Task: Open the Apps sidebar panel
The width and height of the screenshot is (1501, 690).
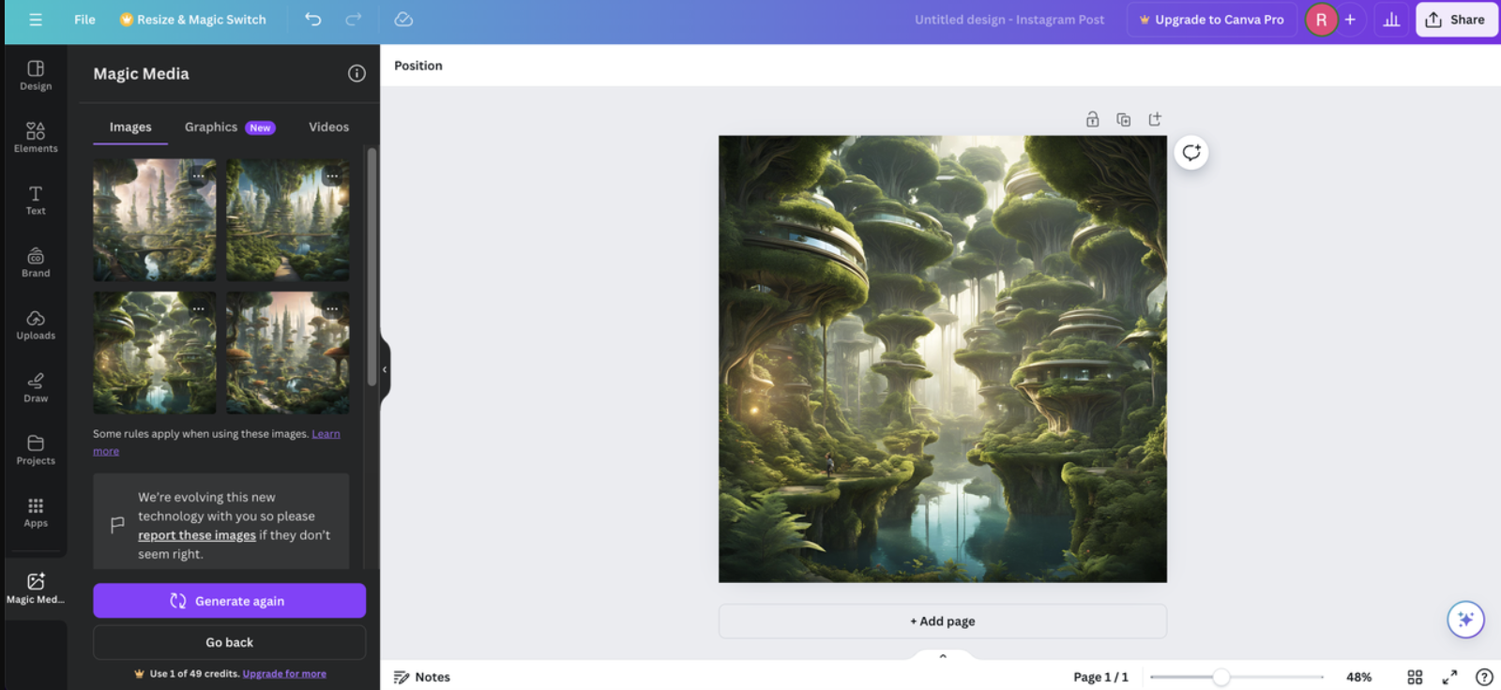Action: [36, 512]
